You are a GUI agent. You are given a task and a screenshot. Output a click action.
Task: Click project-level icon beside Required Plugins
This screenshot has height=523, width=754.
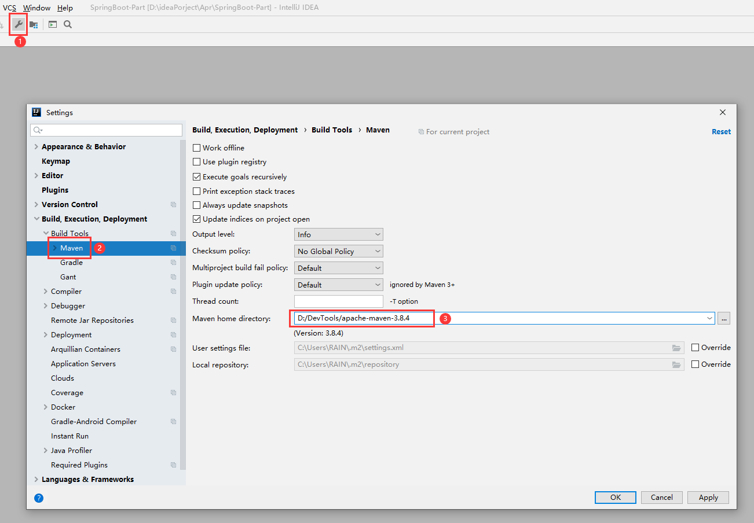click(x=173, y=465)
